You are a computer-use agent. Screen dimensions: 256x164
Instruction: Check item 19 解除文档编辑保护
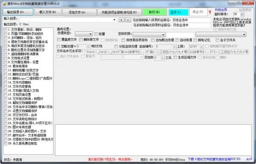pyautogui.click(x=6, y=103)
